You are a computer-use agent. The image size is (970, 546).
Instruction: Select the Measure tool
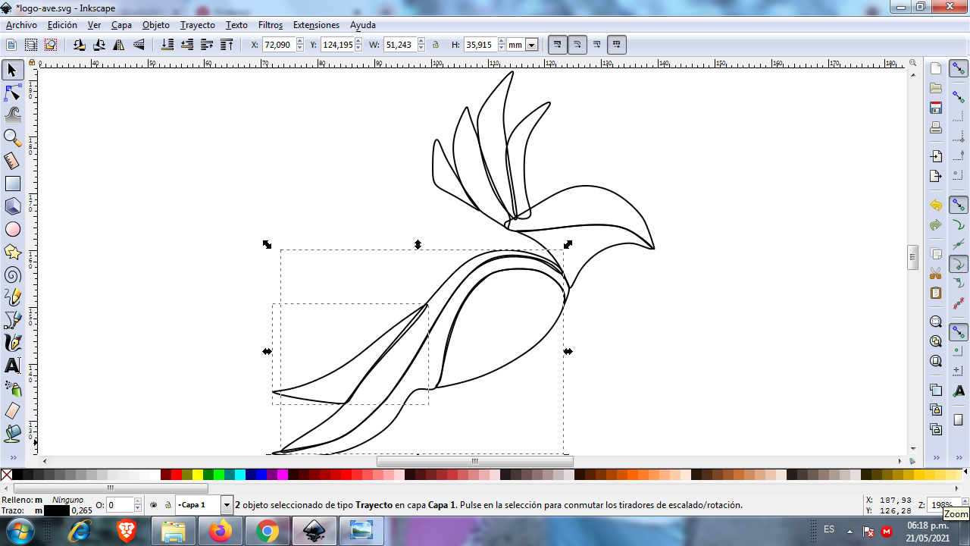(12, 161)
